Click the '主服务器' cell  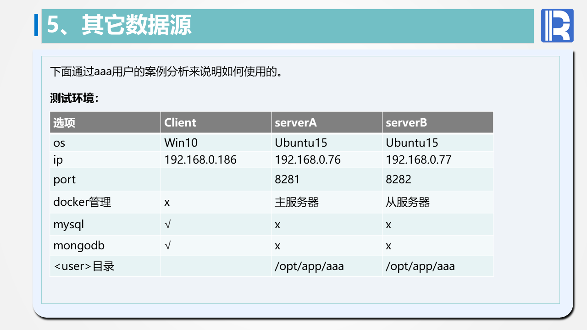pos(297,202)
